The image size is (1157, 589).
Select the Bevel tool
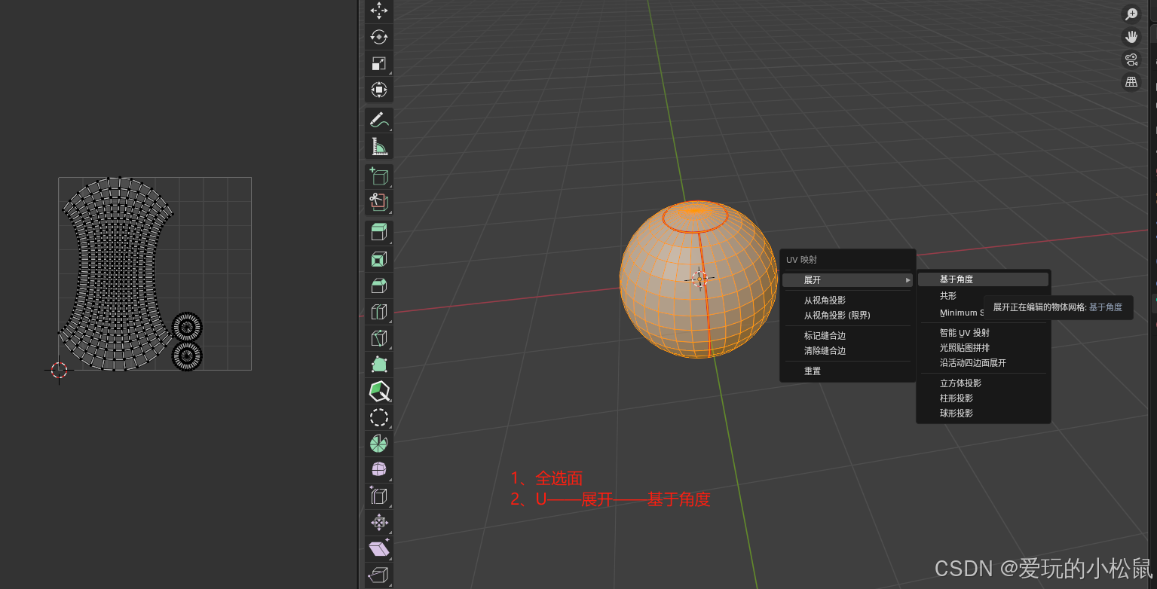[x=379, y=285]
